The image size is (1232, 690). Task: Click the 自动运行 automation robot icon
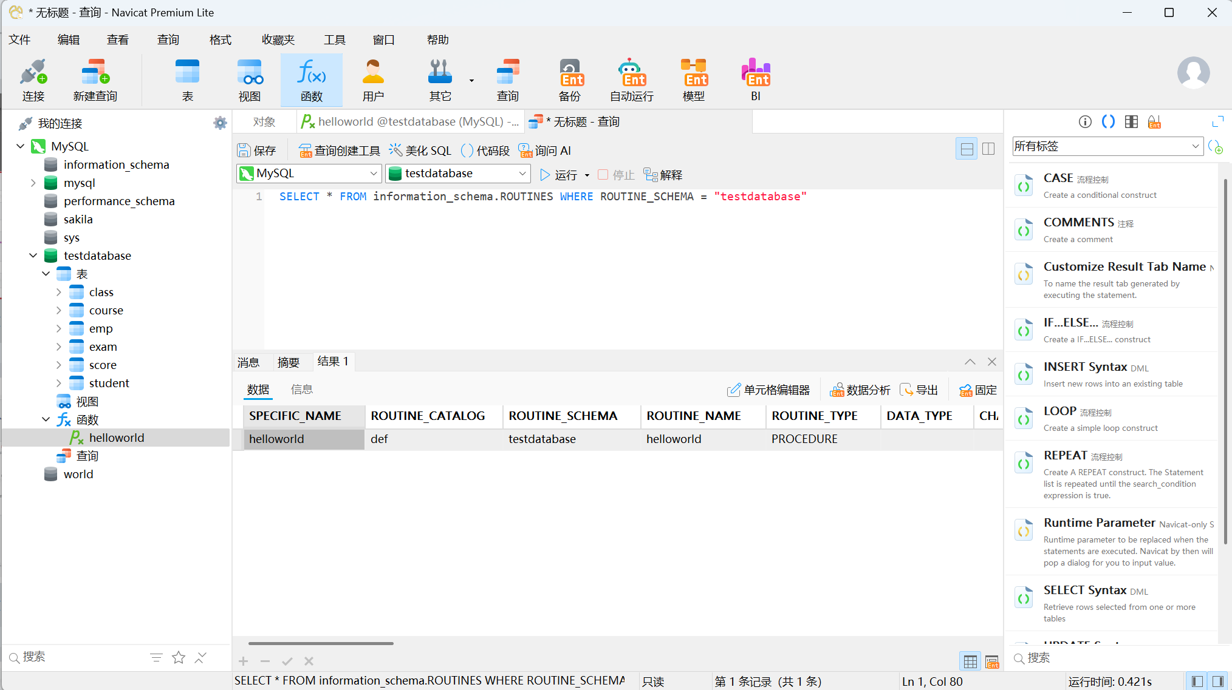tap(631, 72)
